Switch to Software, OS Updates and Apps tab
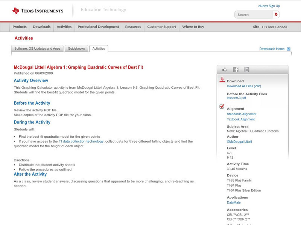The image size is (301, 225). [37, 49]
